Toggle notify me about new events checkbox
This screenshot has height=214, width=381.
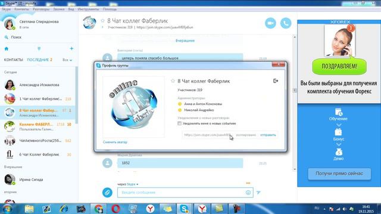(179, 124)
